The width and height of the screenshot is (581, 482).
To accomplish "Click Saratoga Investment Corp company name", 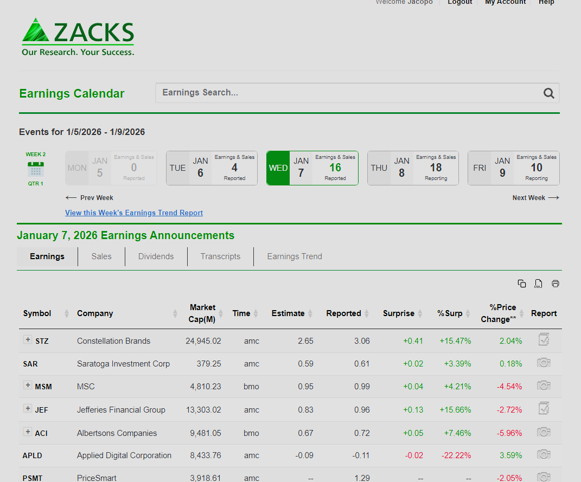I will [123, 364].
